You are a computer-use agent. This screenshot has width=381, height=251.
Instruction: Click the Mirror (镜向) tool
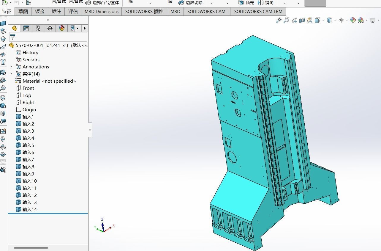(x=266, y=3)
